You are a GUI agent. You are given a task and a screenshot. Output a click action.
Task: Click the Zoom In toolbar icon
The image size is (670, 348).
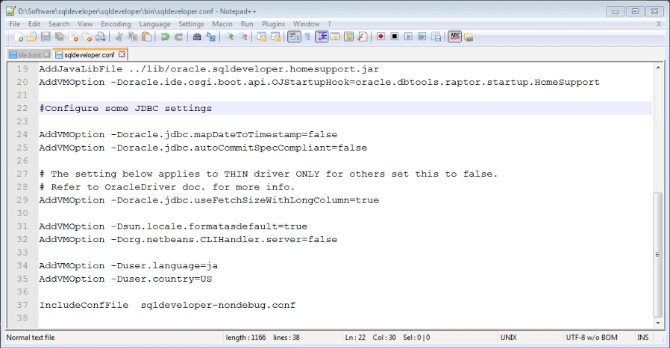click(x=229, y=37)
